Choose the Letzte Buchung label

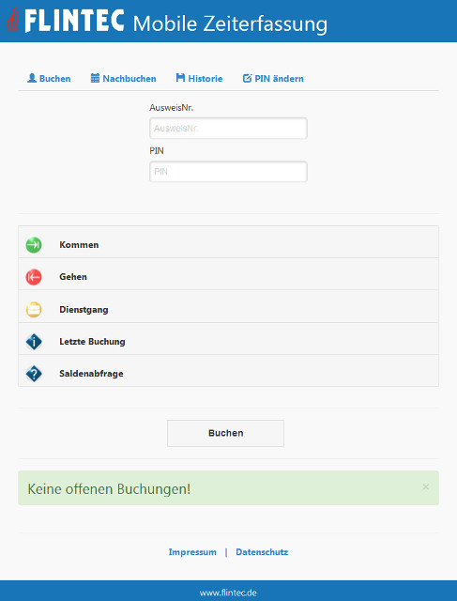click(x=92, y=342)
